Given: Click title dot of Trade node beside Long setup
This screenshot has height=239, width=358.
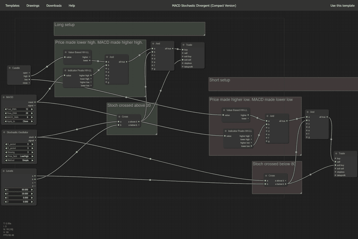Looking at the screenshot, I should pyautogui.click(x=183, y=45).
